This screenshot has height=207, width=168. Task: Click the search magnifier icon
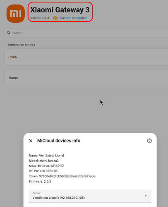(9, 33)
